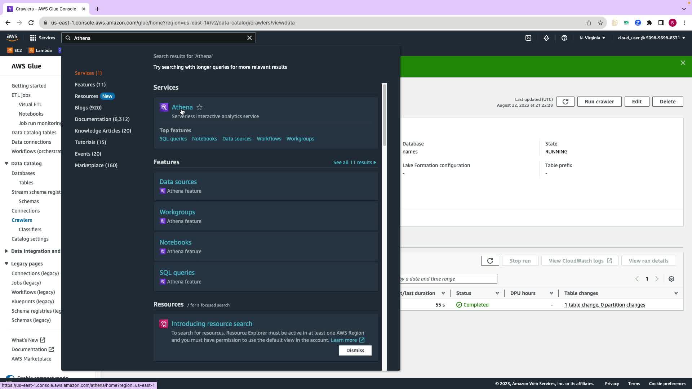The image size is (692, 389).
Task: Open crawler runs table settings gear
Action: click(671, 279)
